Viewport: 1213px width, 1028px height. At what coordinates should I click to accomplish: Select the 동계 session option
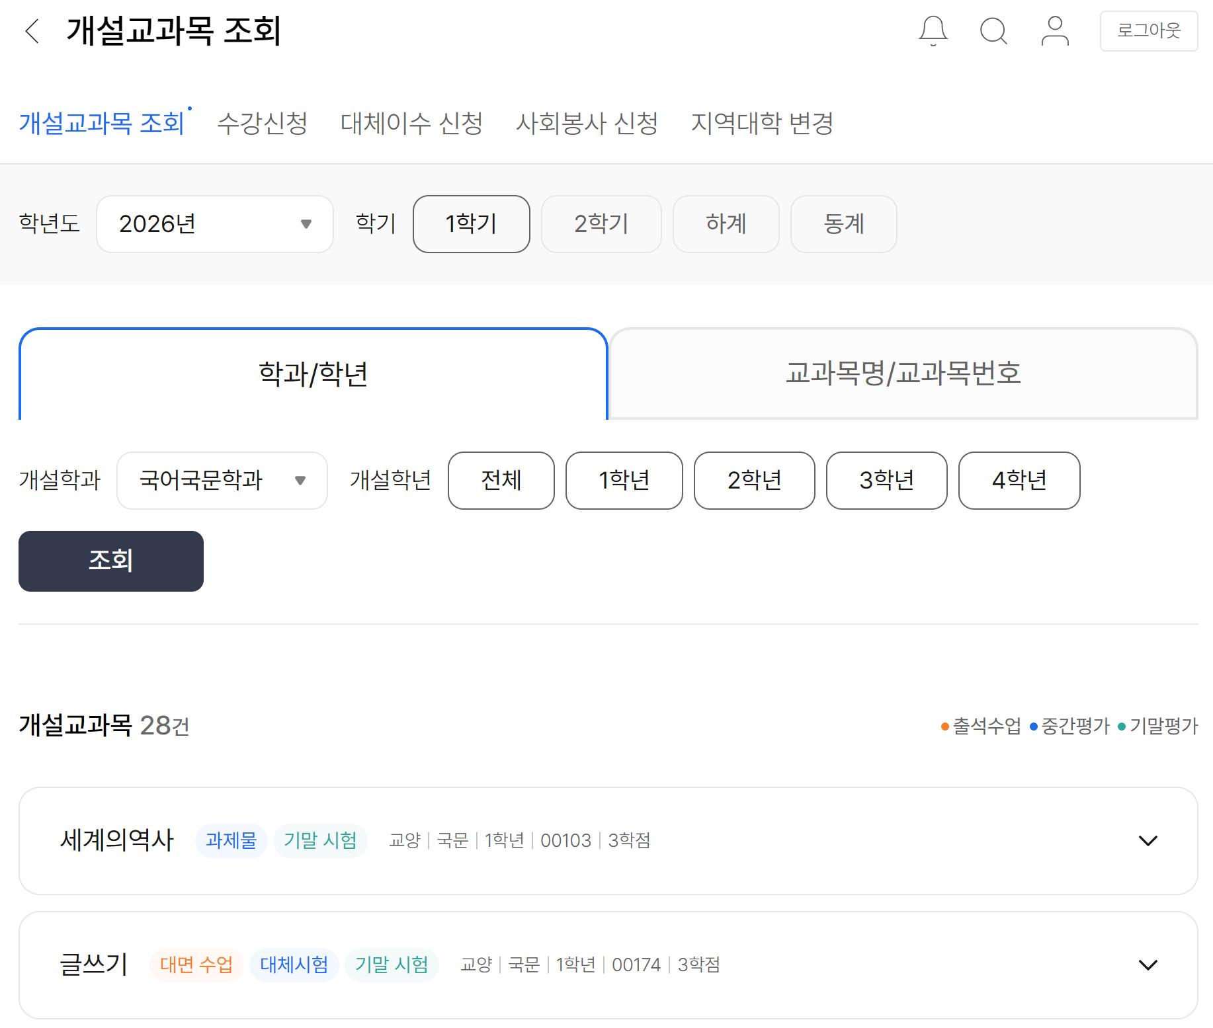pyautogui.click(x=843, y=224)
